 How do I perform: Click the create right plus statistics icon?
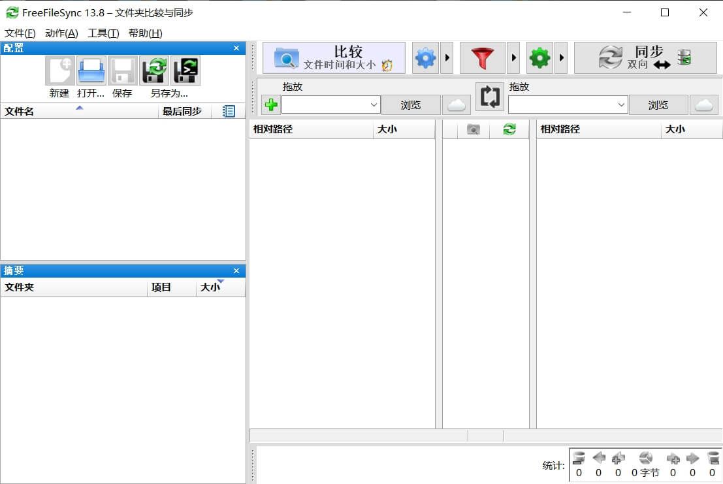pyautogui.click(x=673, y=458)
